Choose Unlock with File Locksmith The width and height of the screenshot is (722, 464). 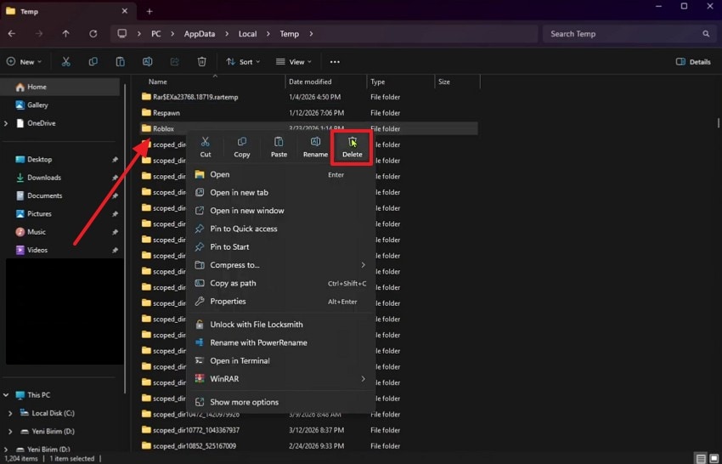[281, 325]
